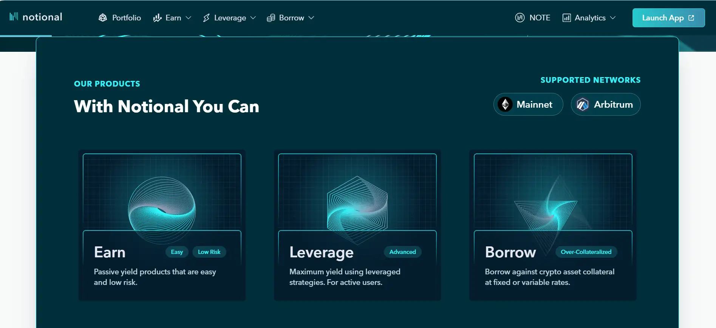Image resolution: width=716 pixels, height=328 pixels.
Task: Click the NOTE token icon
Action: tap(520, 18)
